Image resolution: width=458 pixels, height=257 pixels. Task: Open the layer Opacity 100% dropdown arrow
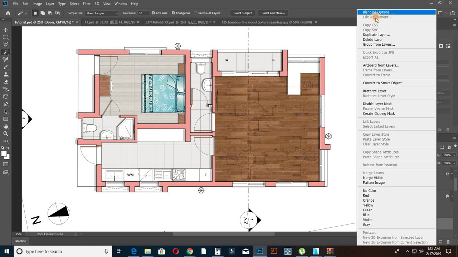tap(454, 155)
